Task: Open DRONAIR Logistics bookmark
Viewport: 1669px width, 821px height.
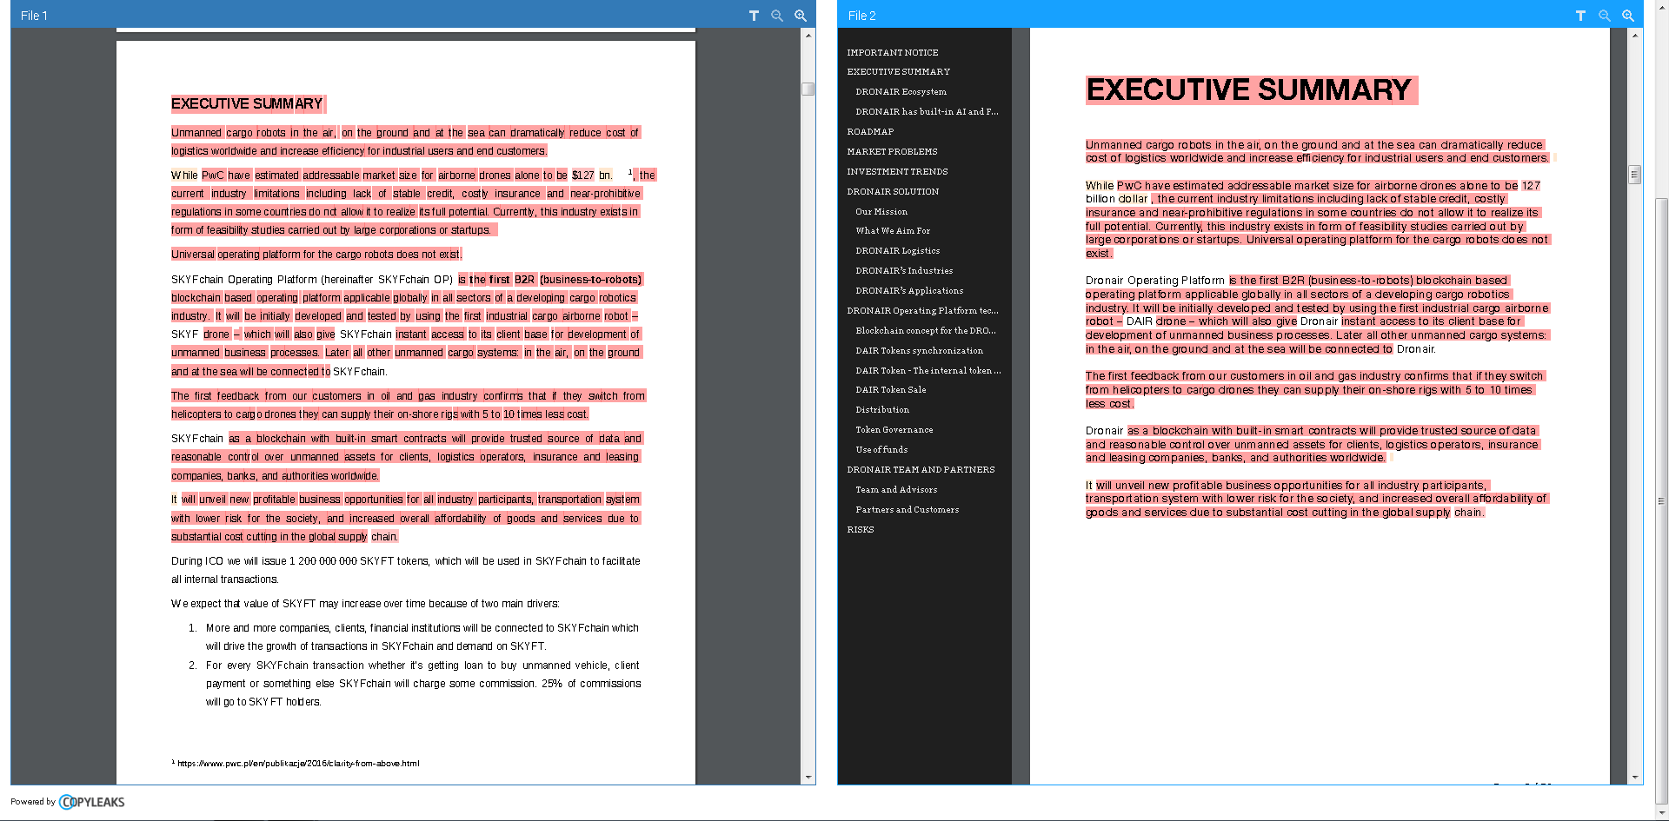Action: tap(897, 251)
